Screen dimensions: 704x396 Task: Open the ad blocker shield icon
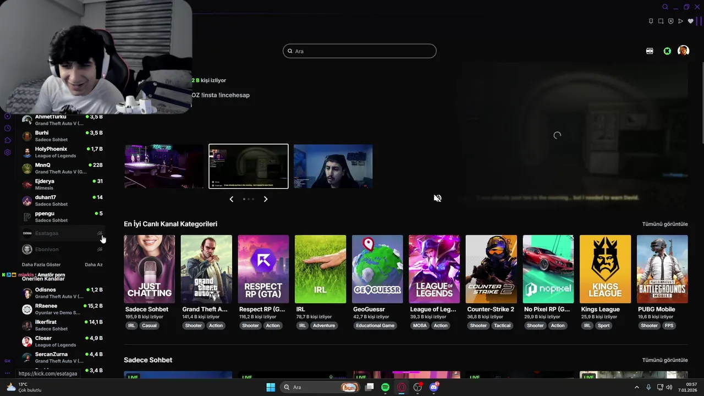[670, 21]
